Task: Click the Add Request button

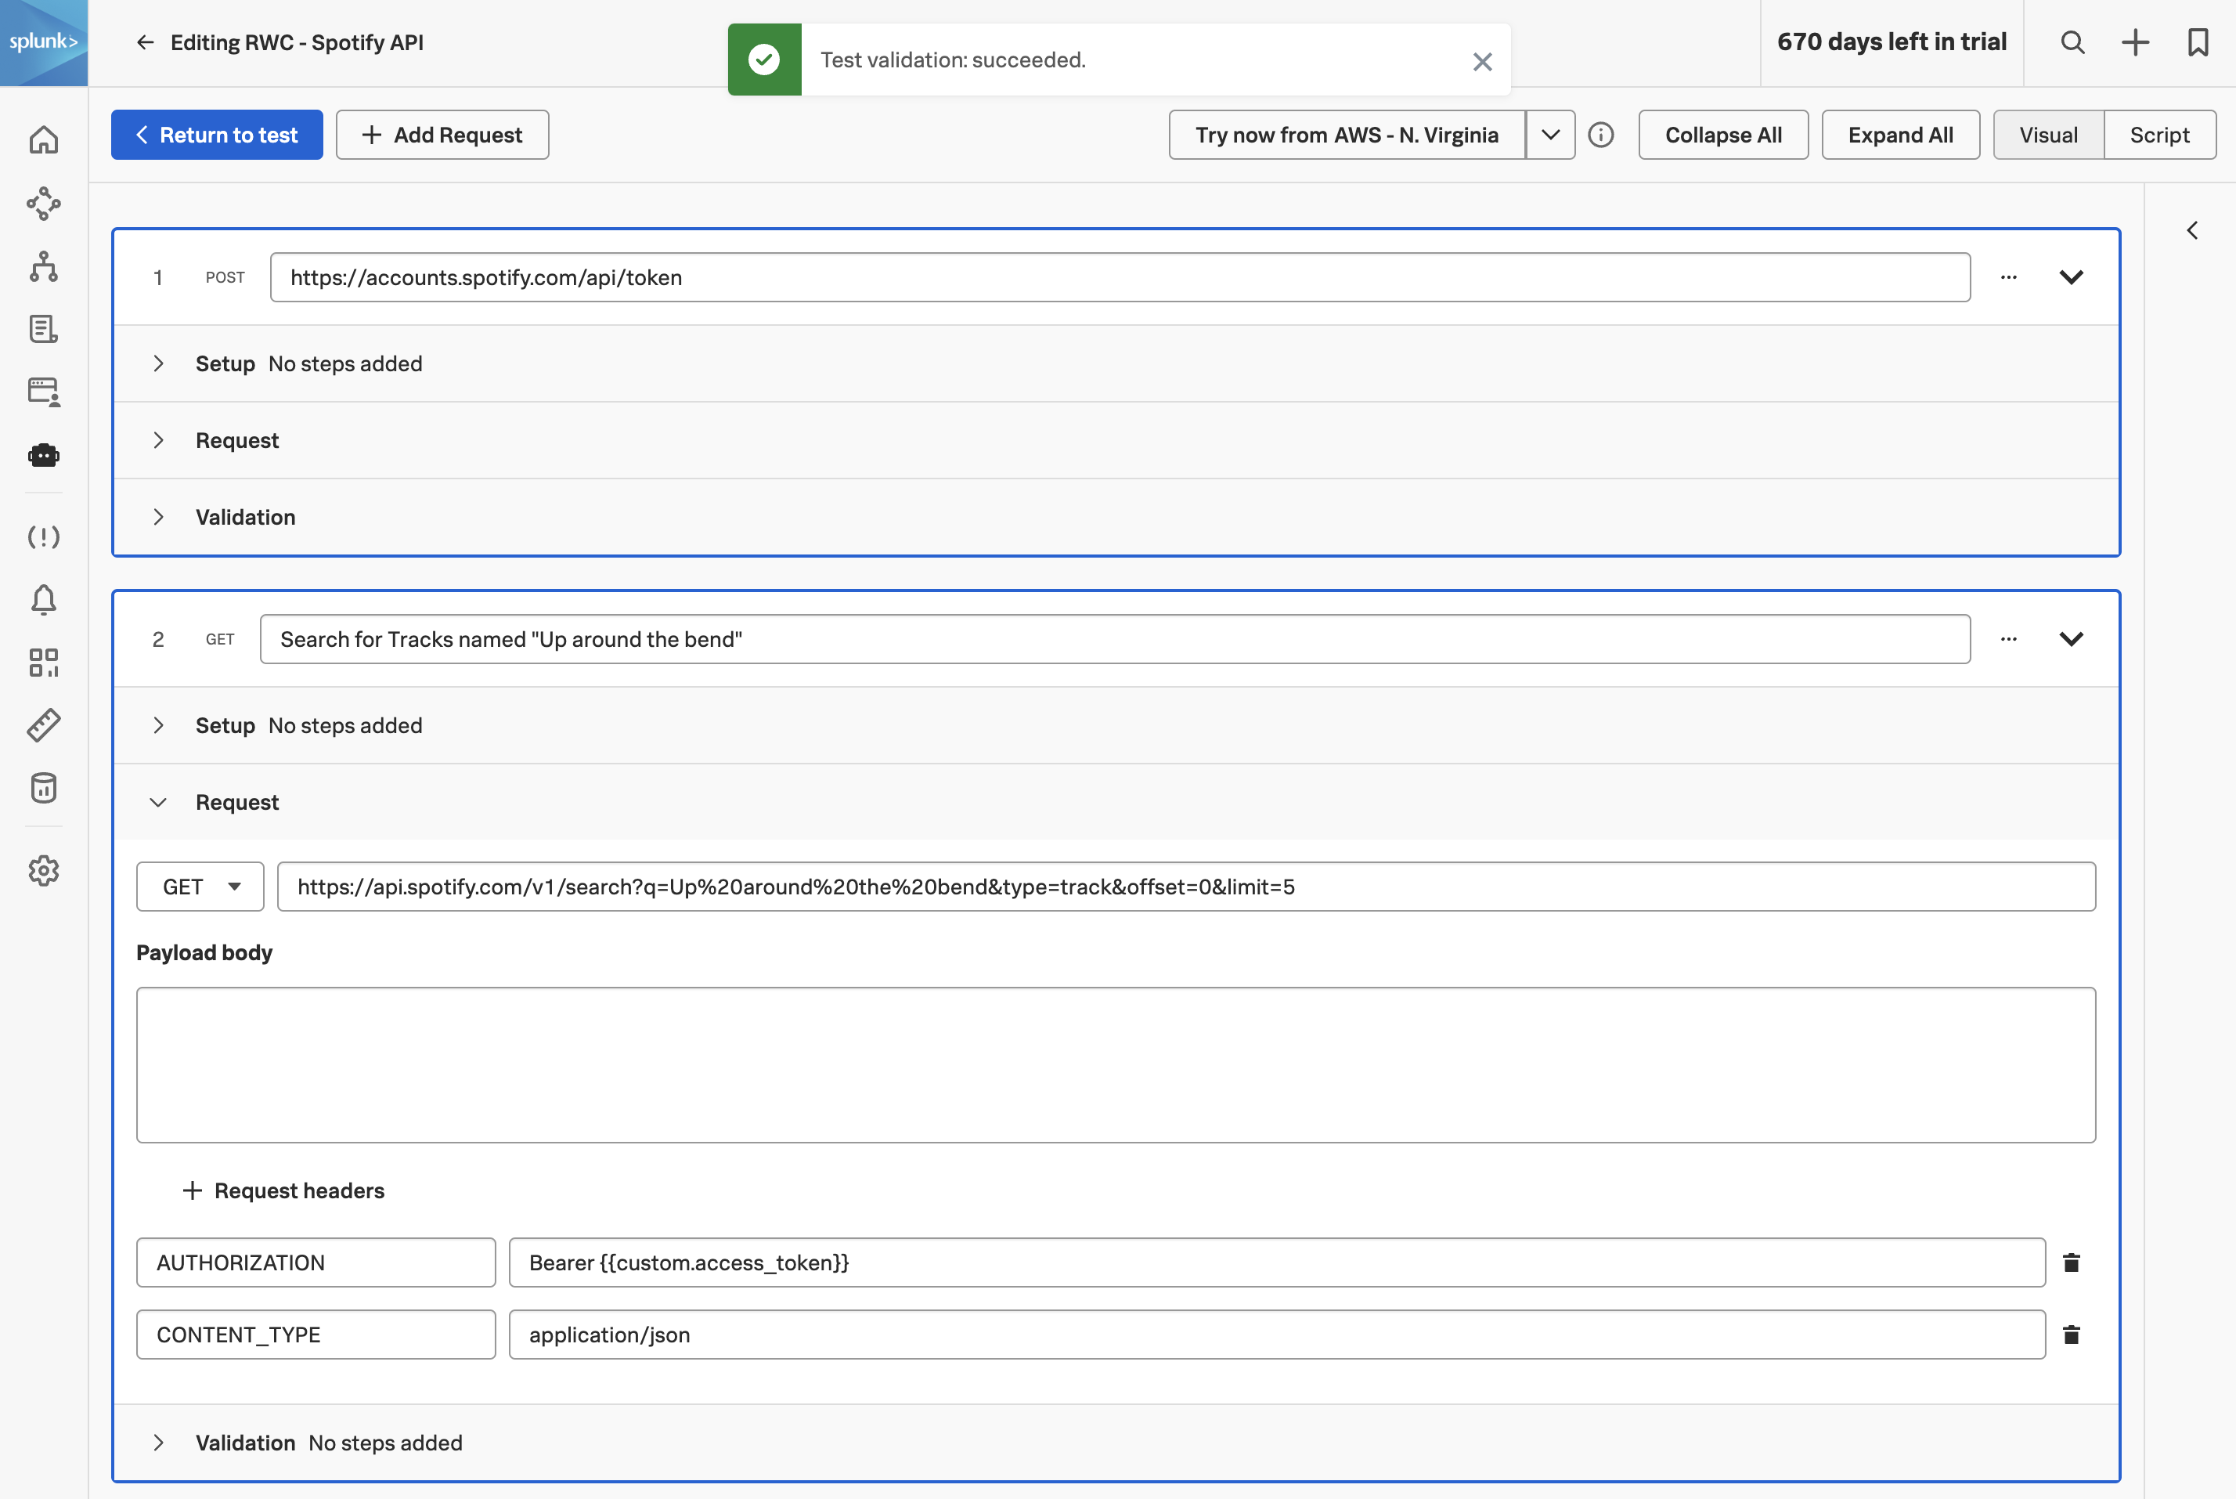Action: pos(442,135)
